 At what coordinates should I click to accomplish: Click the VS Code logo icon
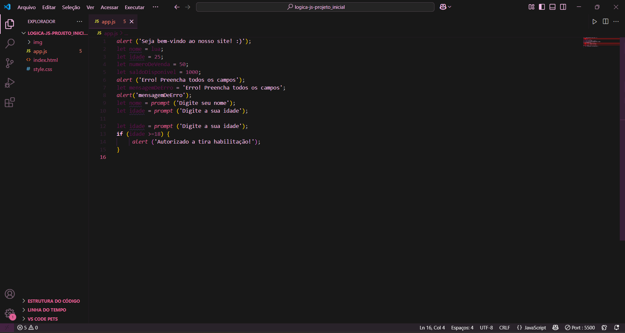coord(7,7)
